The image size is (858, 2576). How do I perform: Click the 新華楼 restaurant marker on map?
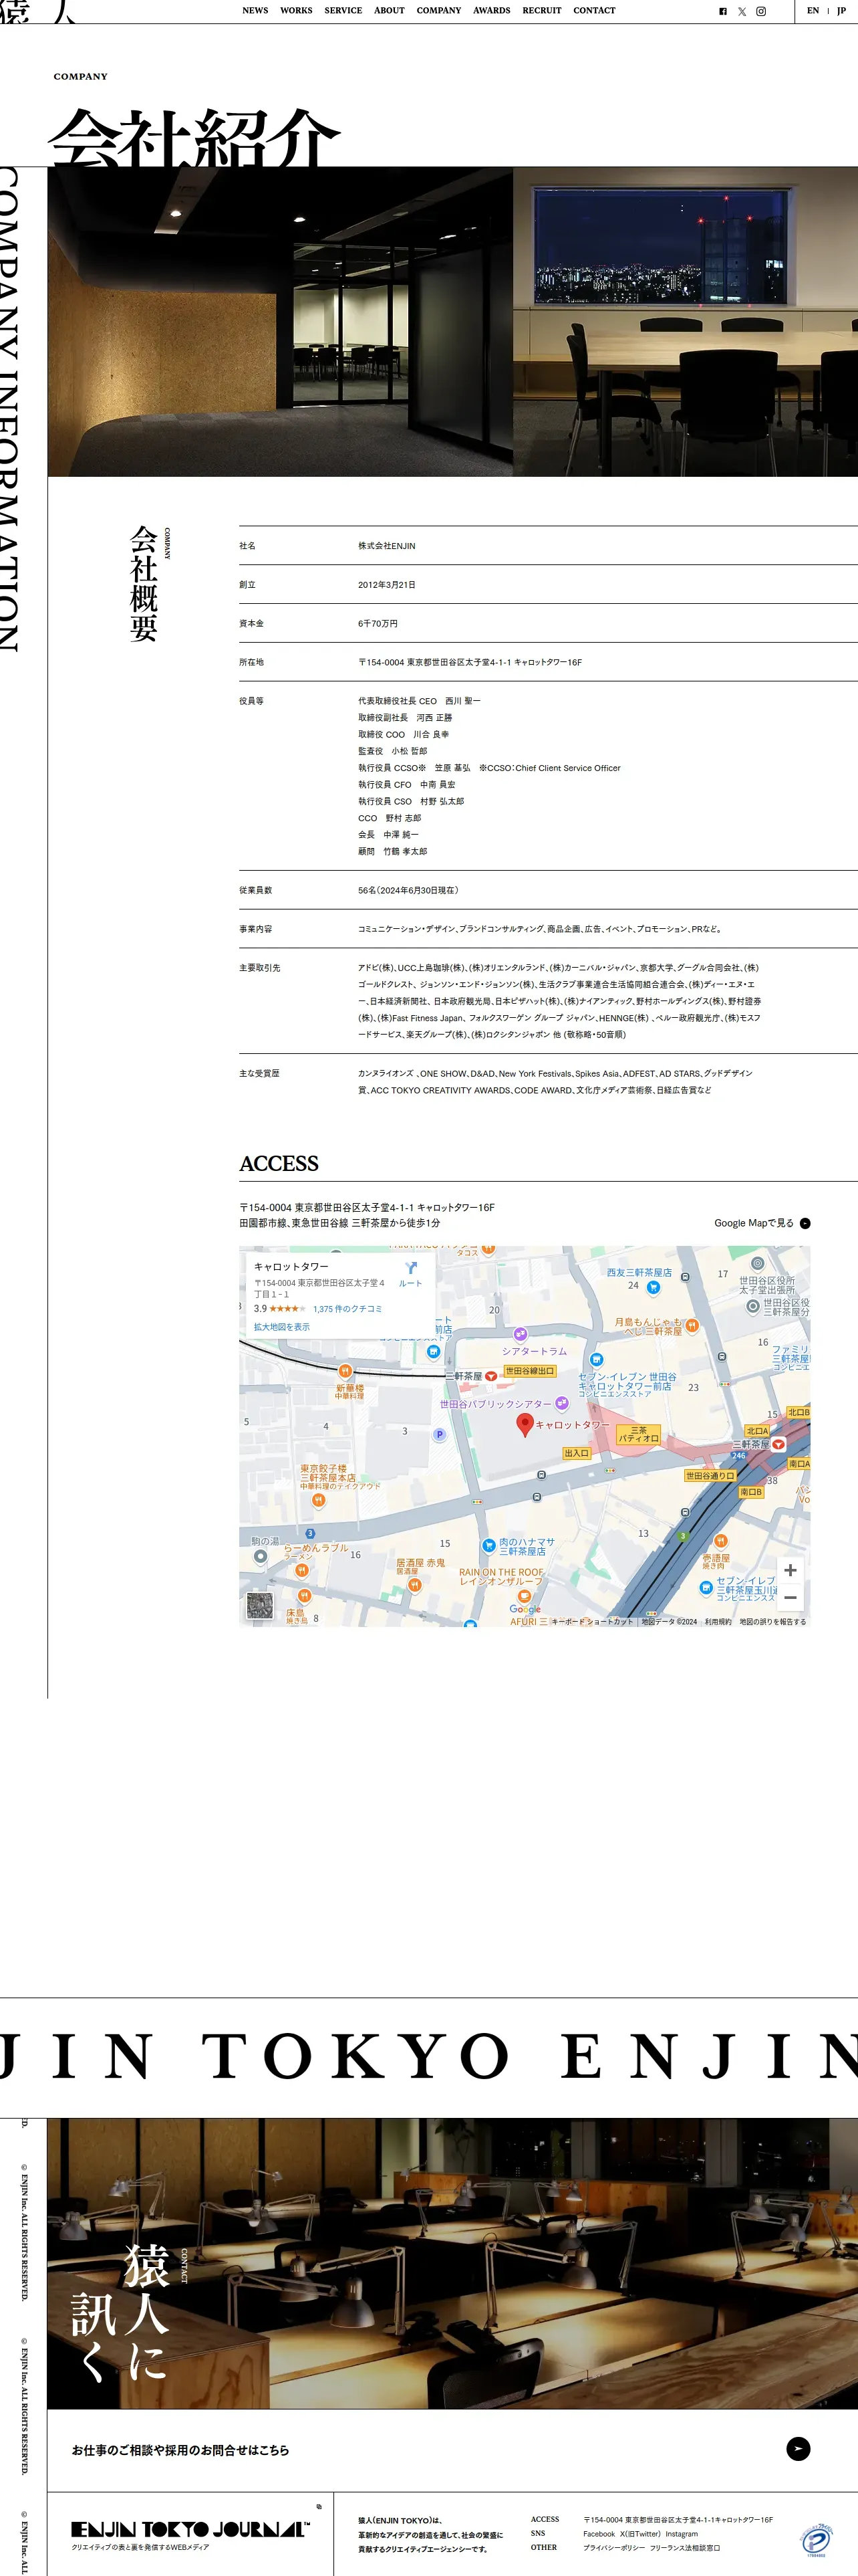(x=345, y=1371)
